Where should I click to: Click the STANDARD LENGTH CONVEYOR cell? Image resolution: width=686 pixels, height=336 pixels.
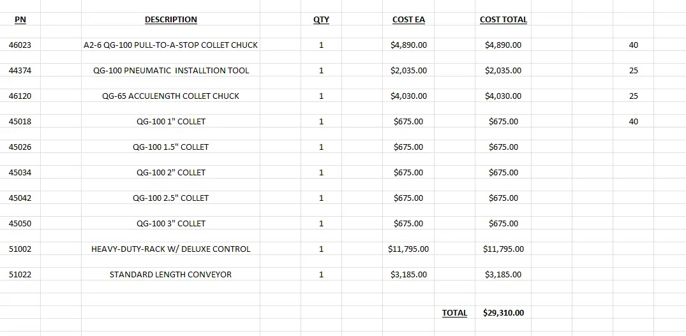tap(170, 275)
